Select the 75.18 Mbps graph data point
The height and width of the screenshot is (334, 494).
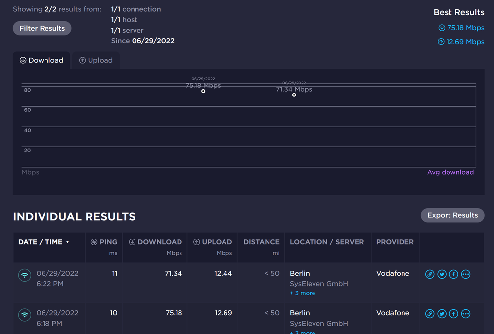(203, 91)
